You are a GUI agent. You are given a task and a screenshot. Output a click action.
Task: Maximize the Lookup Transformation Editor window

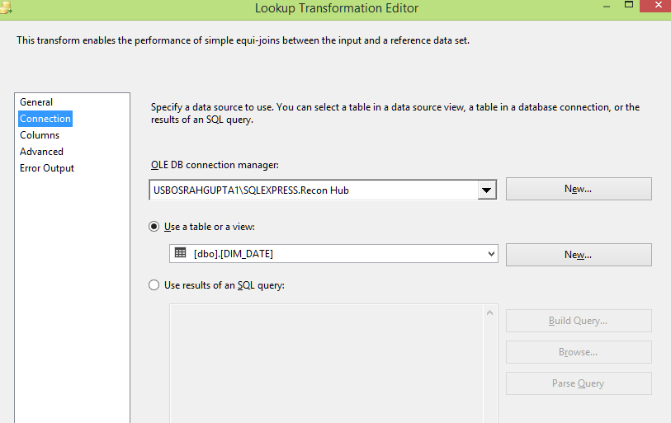coord(629,5)
